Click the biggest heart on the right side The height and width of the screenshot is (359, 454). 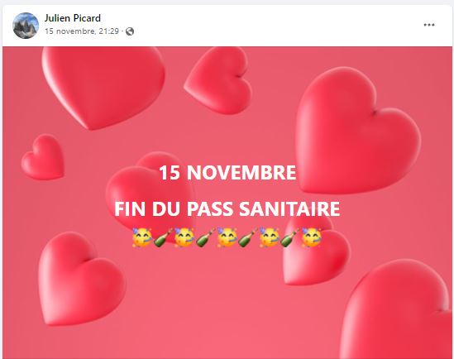[x=358, y=131]
